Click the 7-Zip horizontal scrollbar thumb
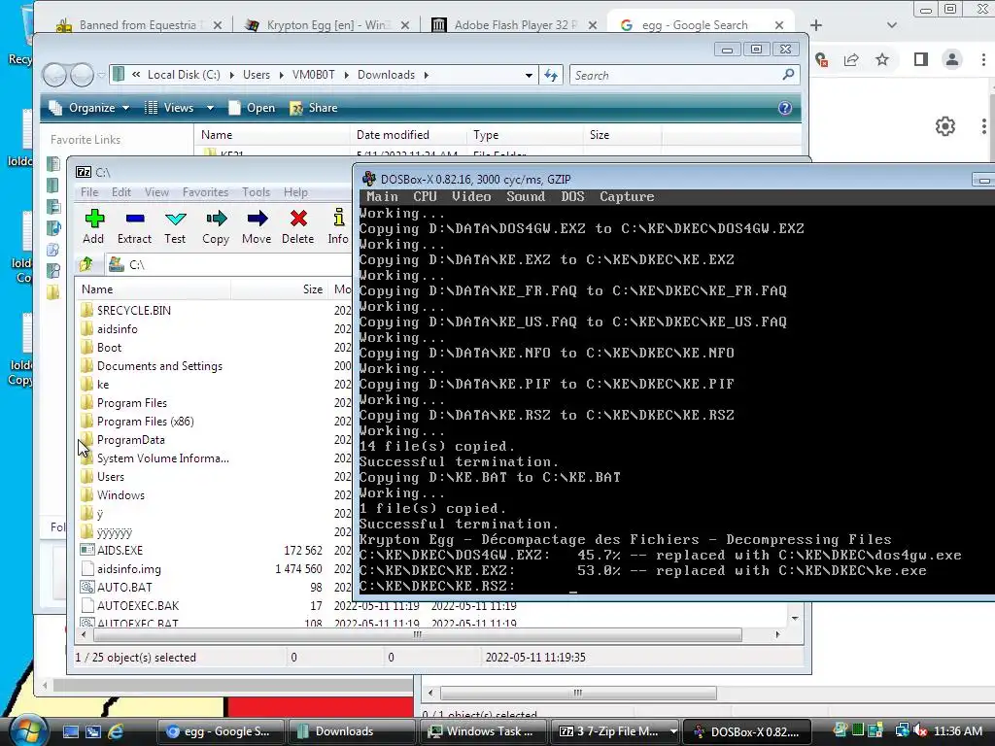The image size is (995, 746). [417, 634]
